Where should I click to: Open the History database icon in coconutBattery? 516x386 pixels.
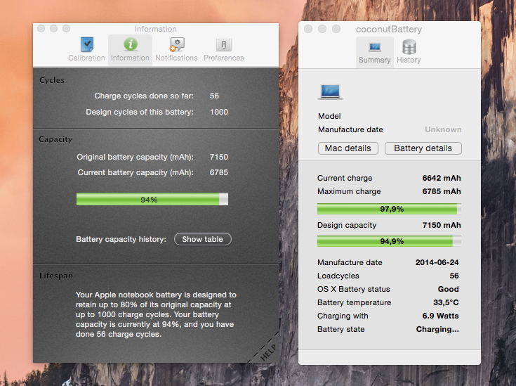[409, 47]
